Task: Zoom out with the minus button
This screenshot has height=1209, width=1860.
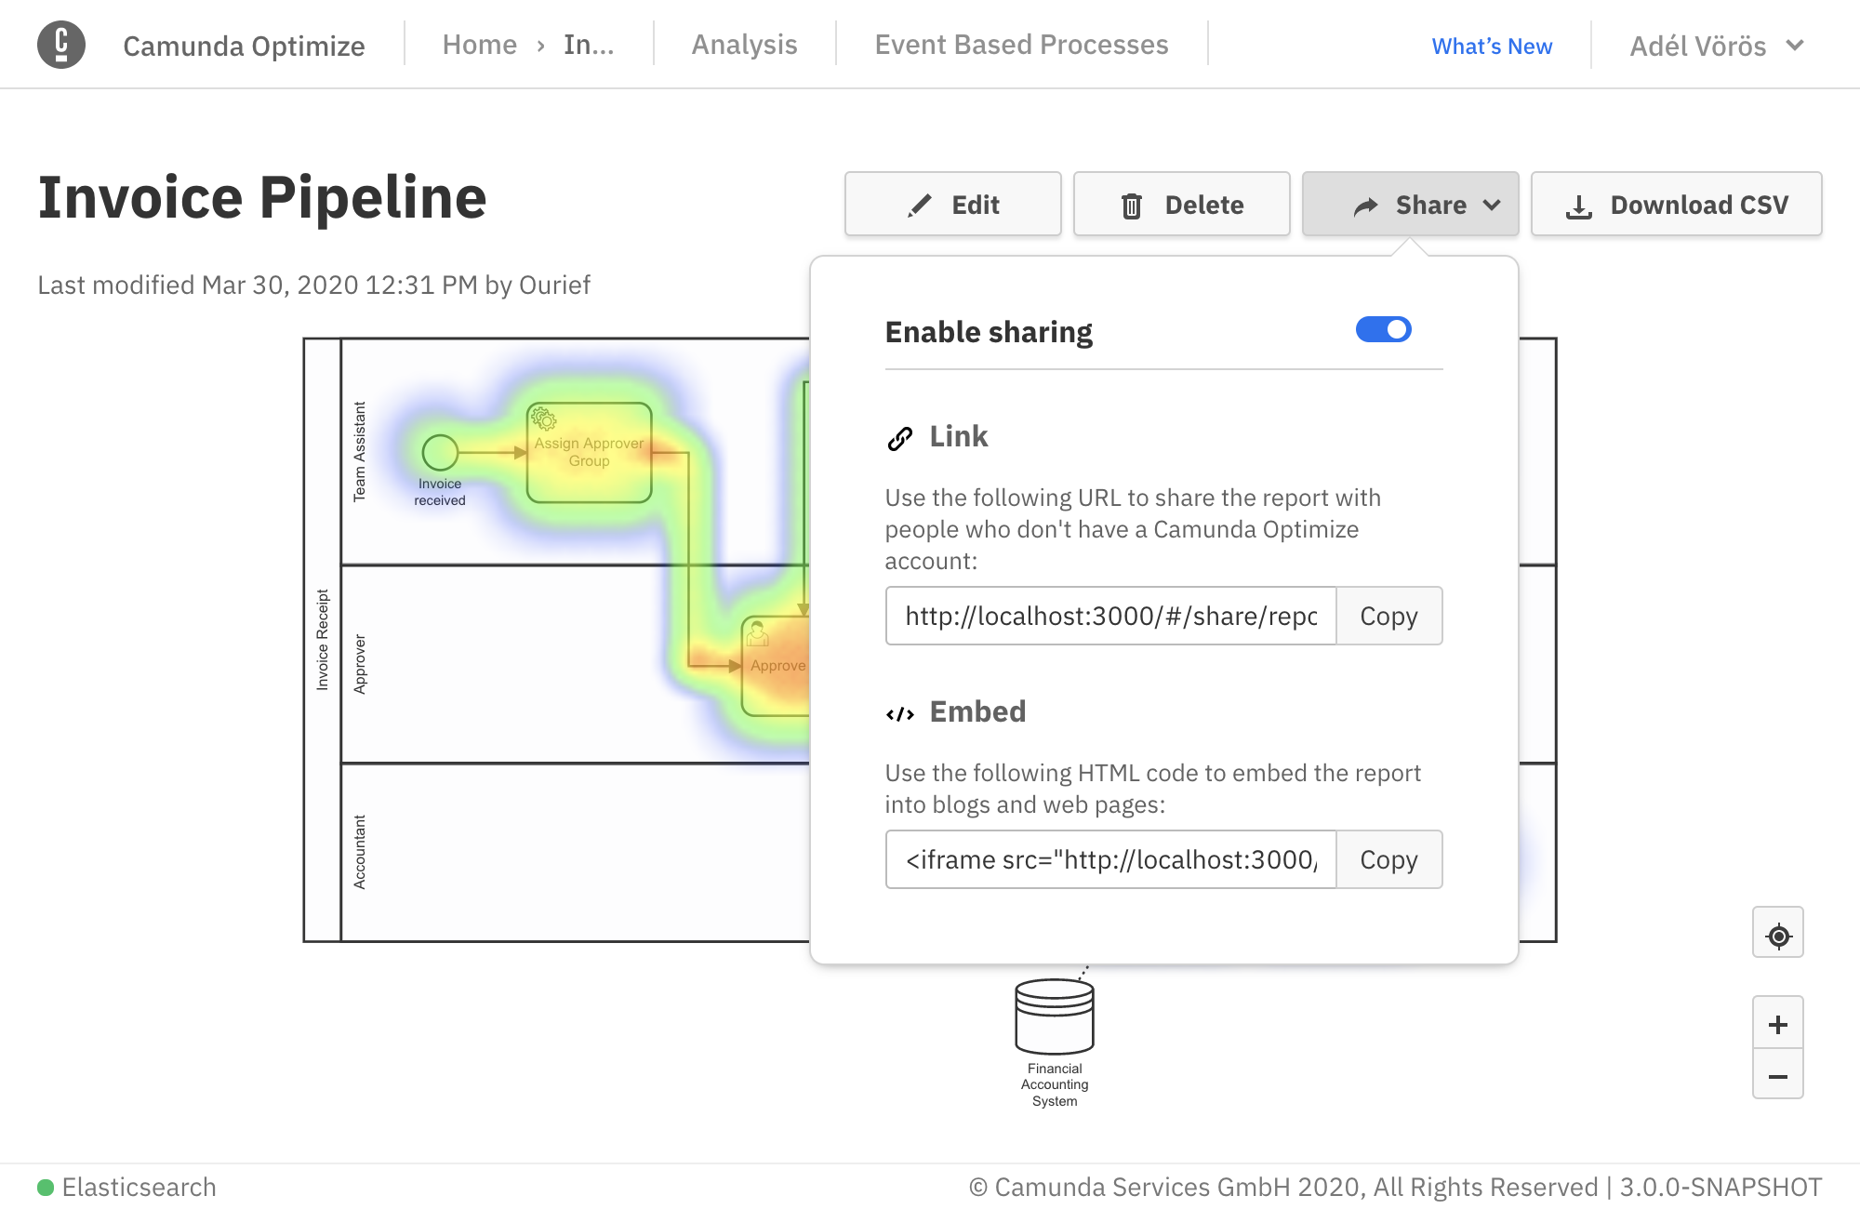Action: [x=1777, y=1076]
